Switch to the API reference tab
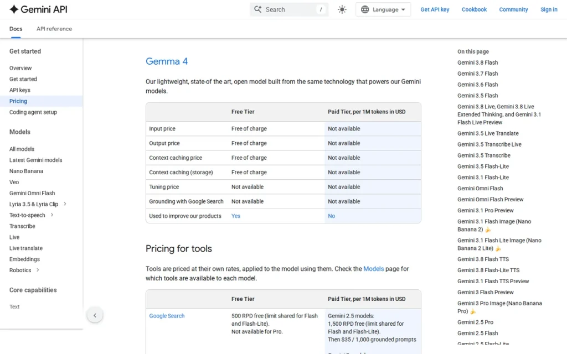Viewport: 567px width, 354px height. (54, 29)
